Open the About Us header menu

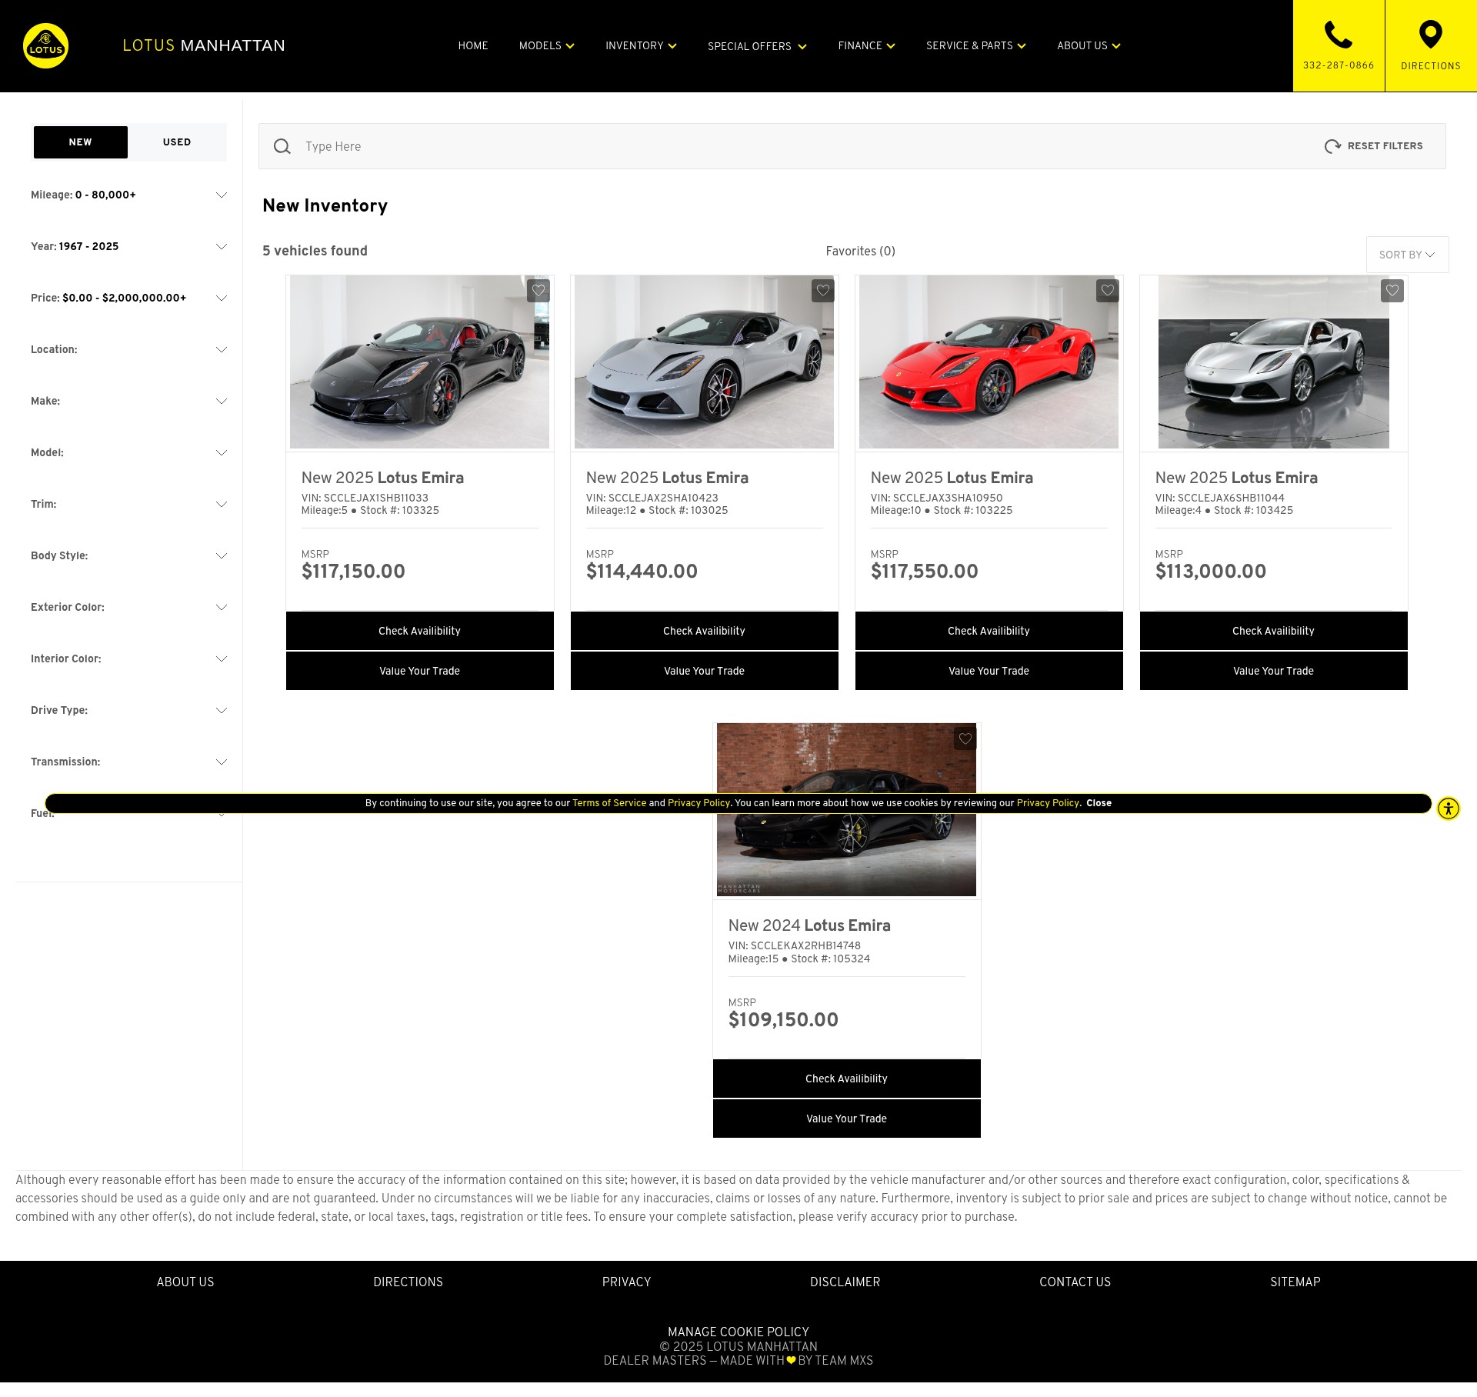1089,46
